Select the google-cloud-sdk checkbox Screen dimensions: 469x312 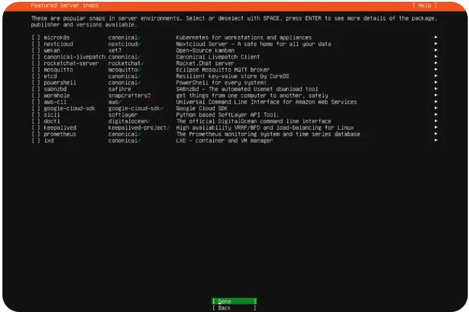coord(36,108)
